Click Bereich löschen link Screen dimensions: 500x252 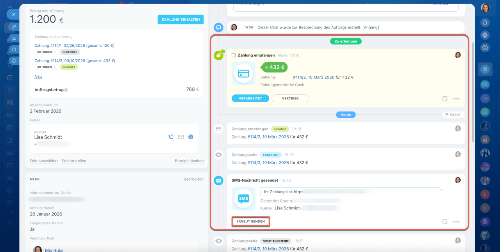coord(189,161)
